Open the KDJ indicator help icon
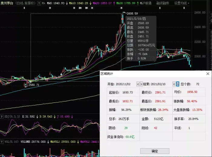Viewport: 212px width, 157px height. tap(2, 116)
